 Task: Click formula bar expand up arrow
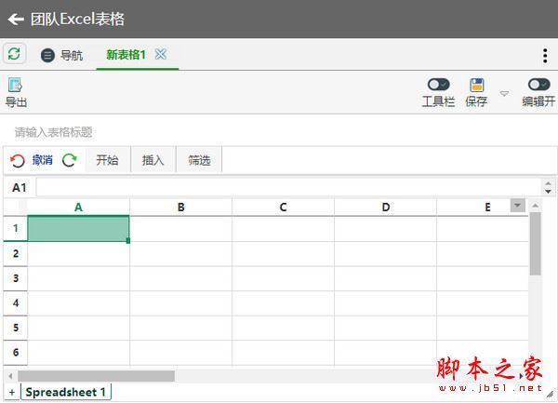pyautogui.click(x=548, y=183)
